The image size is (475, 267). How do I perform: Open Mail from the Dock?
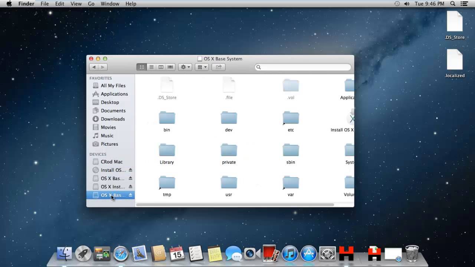(x=140, y=254)
